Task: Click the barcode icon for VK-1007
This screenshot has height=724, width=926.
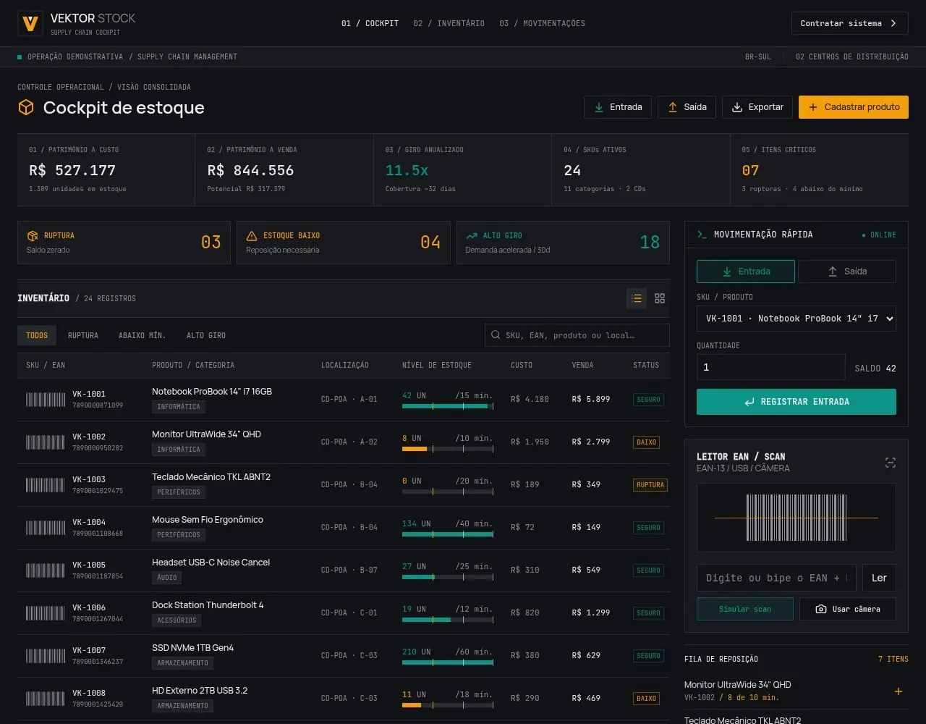Action: pyautogui.click(x=46, y=656)
